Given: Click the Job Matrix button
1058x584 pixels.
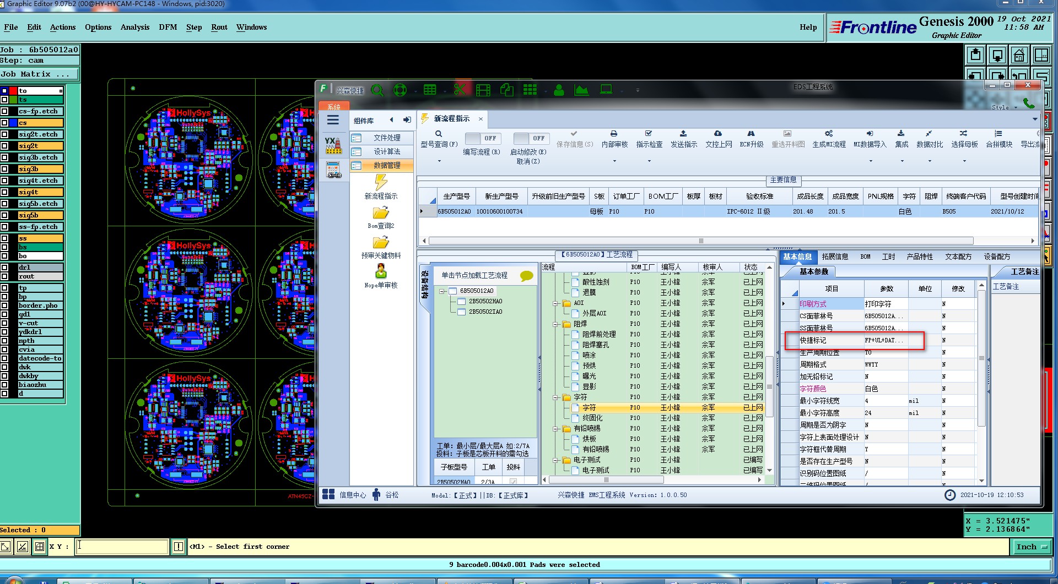Looking at the screenshot, I should point(39,74).
